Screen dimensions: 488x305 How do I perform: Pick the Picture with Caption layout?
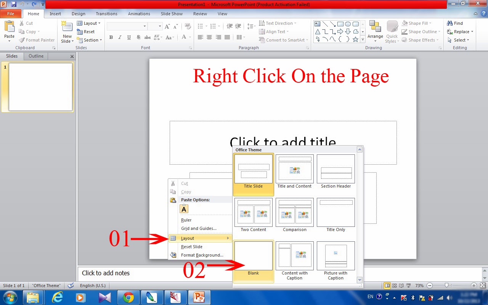(335, 261)
